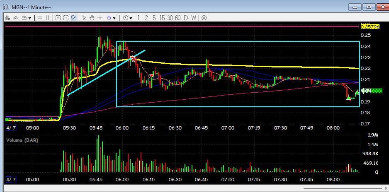Click the 938.3K volume axis label

(x=370, y=154)
